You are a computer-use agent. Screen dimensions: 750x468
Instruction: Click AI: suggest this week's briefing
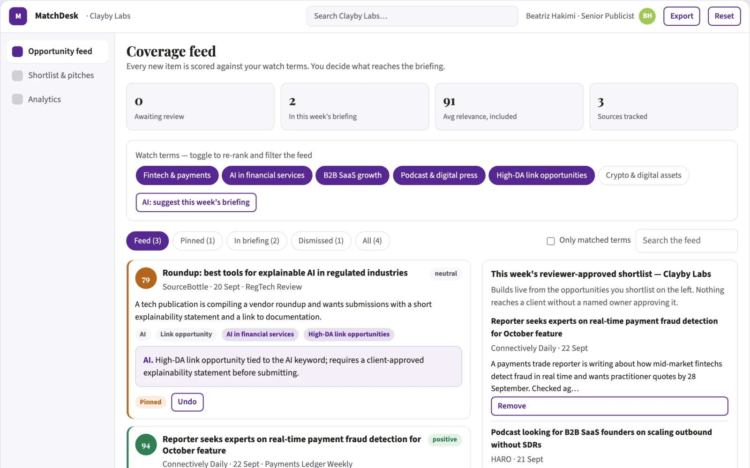pyautogui.click(x=196, y=202)
